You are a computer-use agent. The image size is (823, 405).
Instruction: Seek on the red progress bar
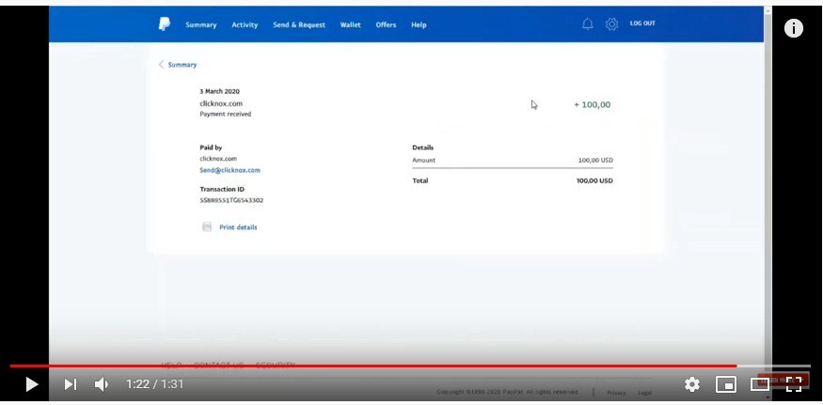coord(372,366)
